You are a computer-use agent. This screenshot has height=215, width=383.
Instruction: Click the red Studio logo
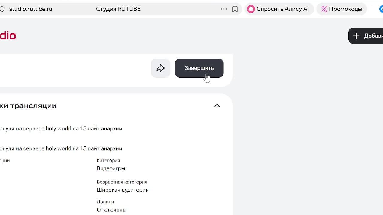[x=8, y=36]
